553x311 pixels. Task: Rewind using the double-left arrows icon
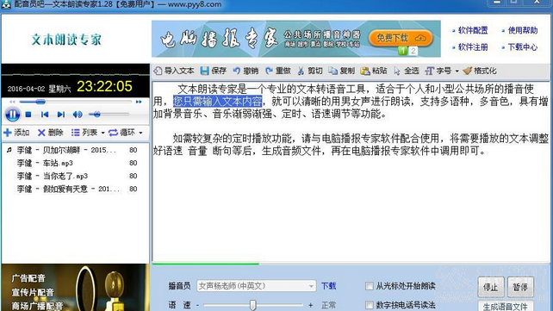(12, 102)
